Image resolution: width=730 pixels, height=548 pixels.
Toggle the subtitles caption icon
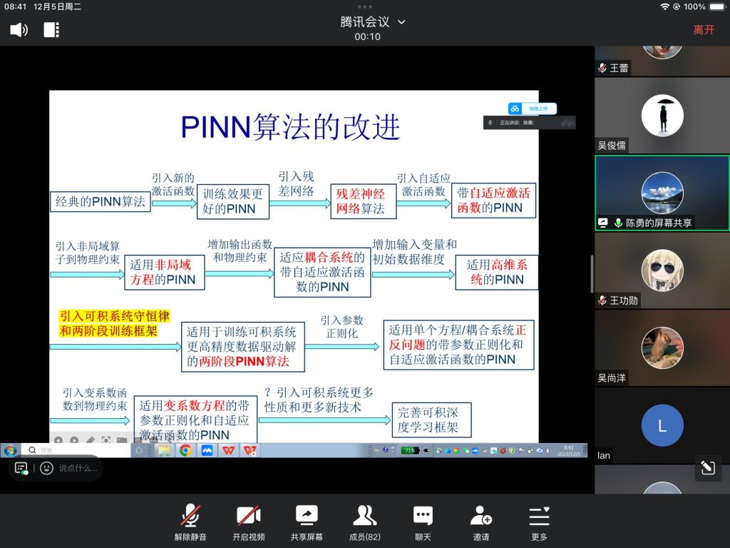22,468
